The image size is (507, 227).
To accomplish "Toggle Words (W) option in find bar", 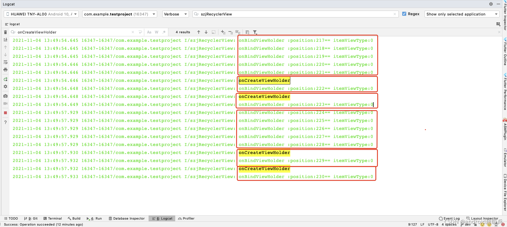I will [x=157, y=32].
